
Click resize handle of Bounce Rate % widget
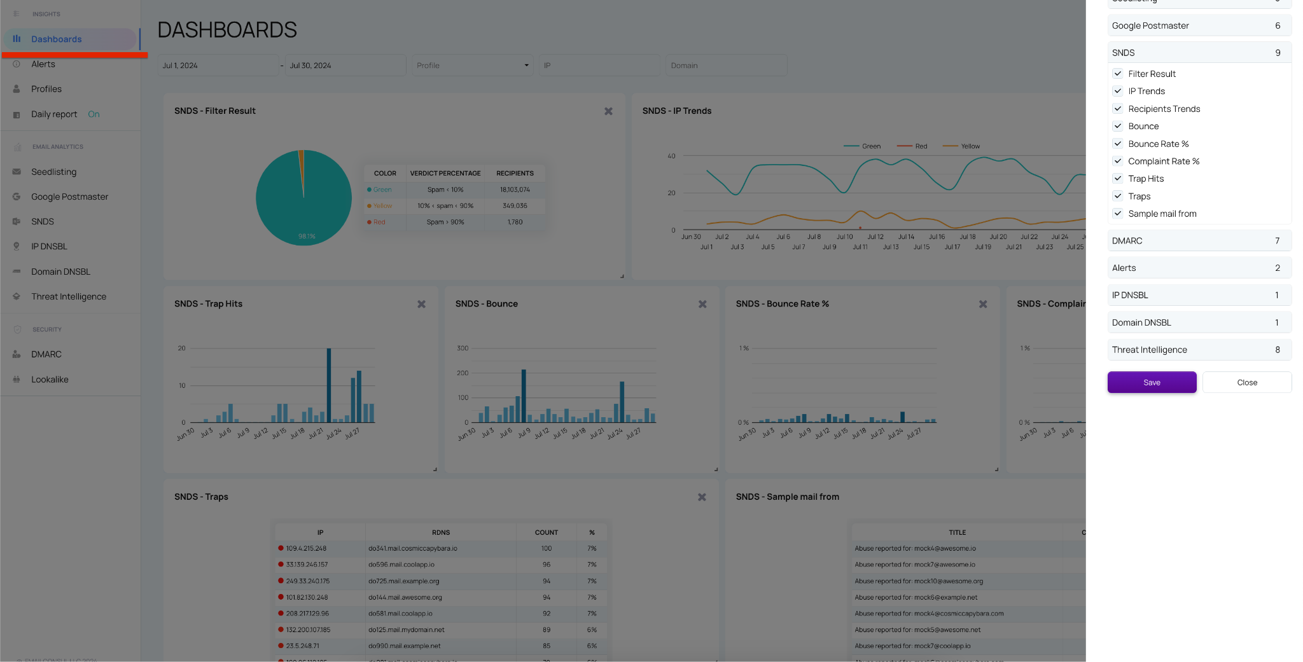pos(996,469)
